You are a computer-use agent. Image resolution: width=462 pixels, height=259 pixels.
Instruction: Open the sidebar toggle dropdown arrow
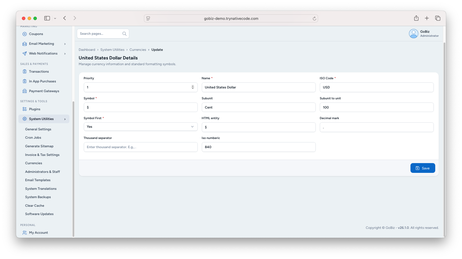click(55, 18)
